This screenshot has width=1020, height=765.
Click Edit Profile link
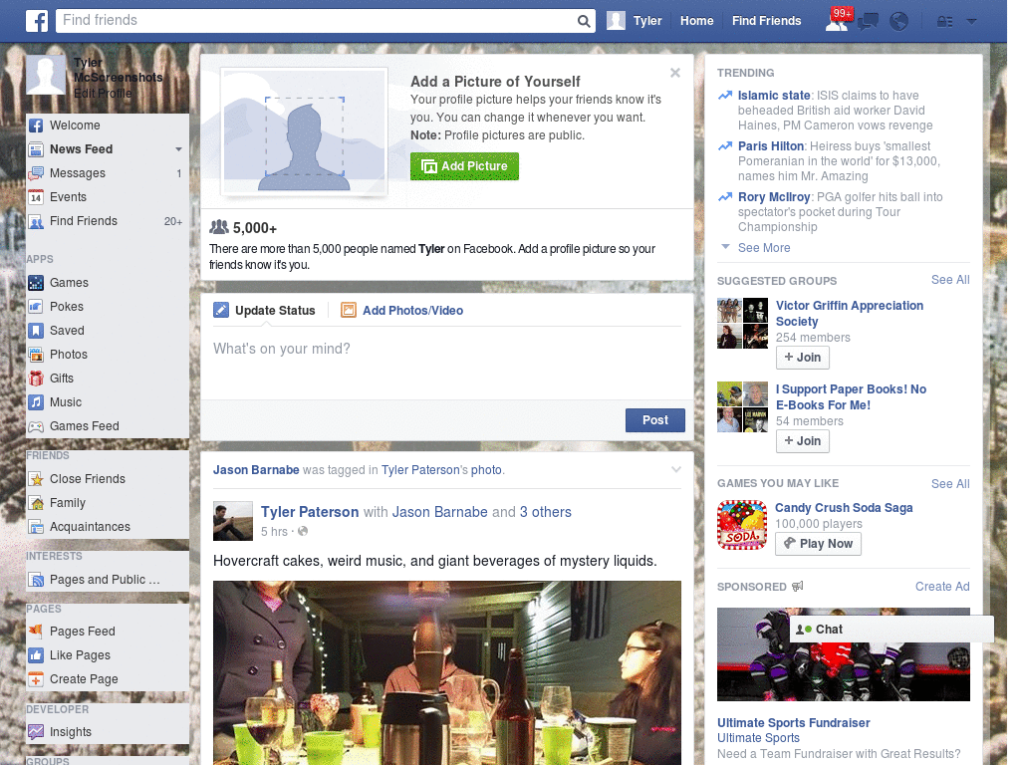103,94
